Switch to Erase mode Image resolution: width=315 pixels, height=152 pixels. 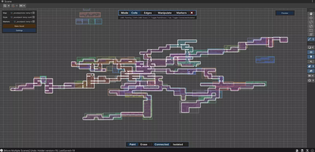click(144, 144)
